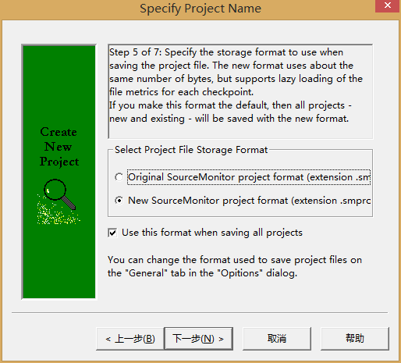Viewport: 401px width, 363px height.
Task: Go back with 上一步(B) button
Action: [x=130, y=339]
